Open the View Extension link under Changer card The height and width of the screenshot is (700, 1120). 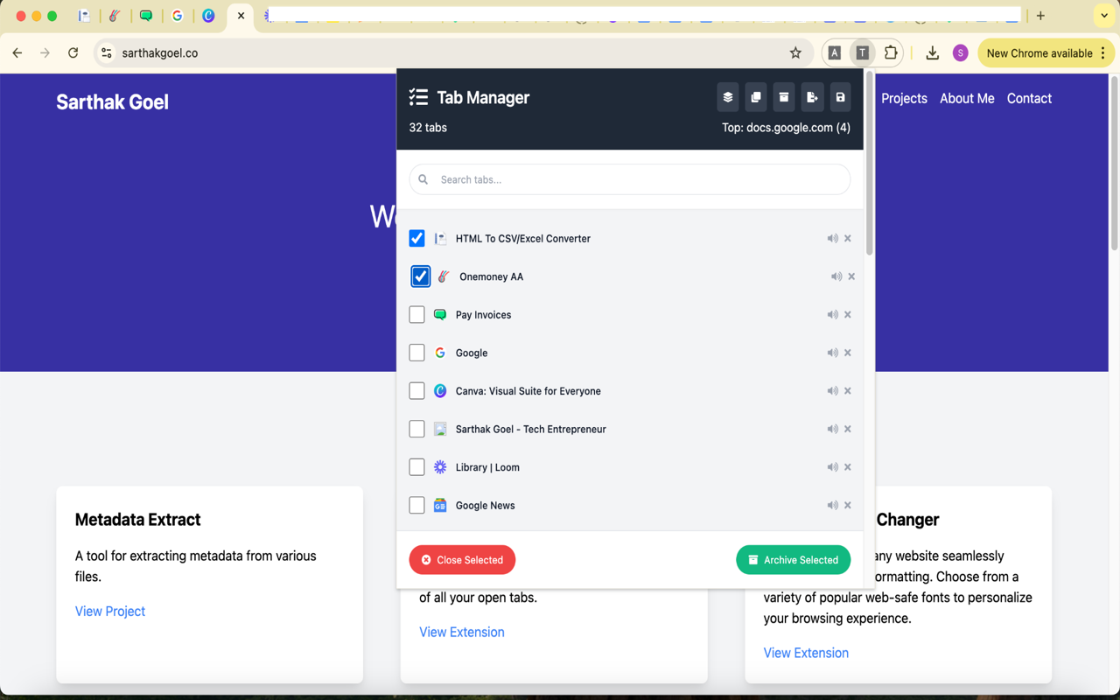(806, 653)
